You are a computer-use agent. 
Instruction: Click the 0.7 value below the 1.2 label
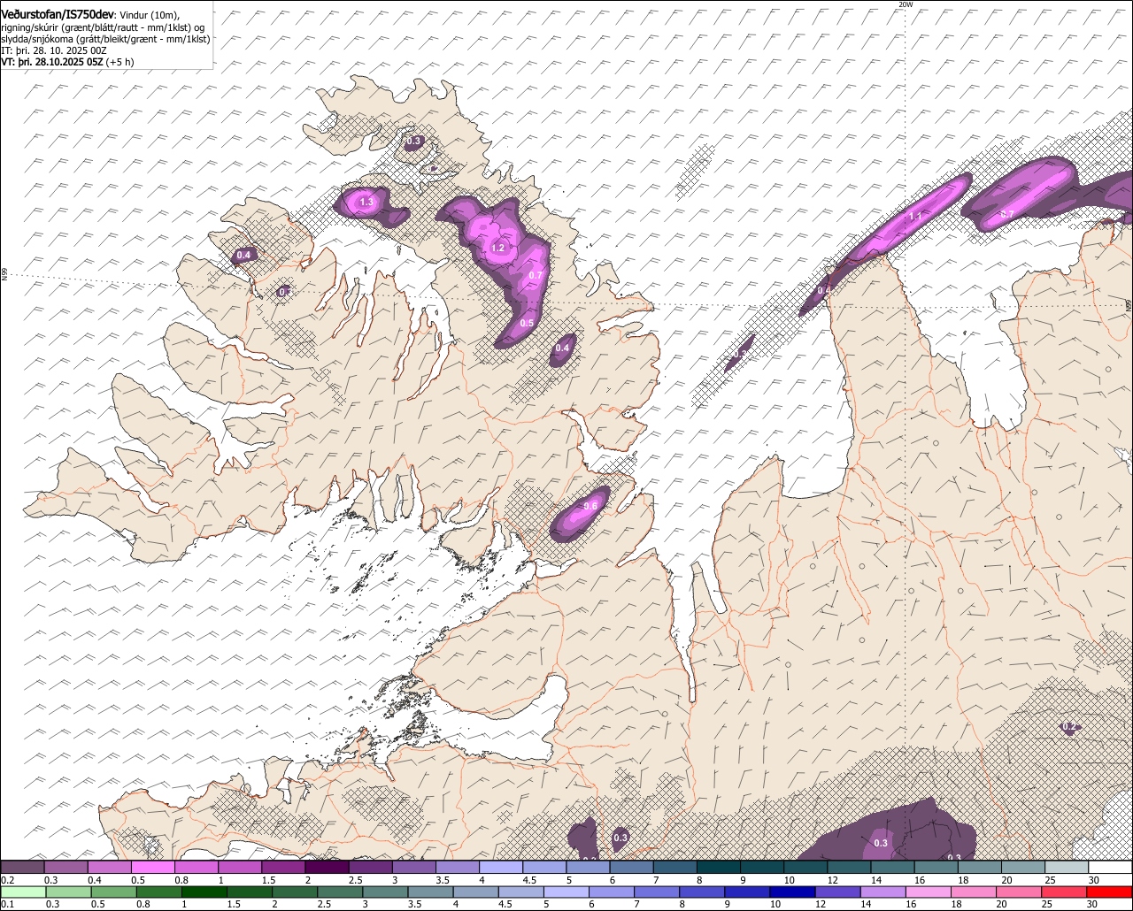click(536, 276)
